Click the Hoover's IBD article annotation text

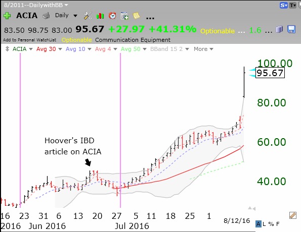[x=73, y=146]
